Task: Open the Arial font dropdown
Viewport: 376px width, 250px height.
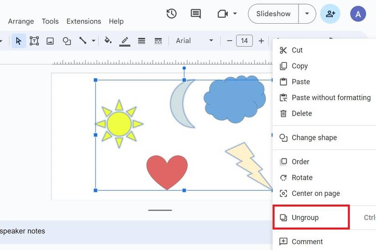Action: (194, 41)
